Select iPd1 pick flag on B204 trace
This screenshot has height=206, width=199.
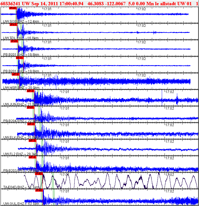[31, 107]
